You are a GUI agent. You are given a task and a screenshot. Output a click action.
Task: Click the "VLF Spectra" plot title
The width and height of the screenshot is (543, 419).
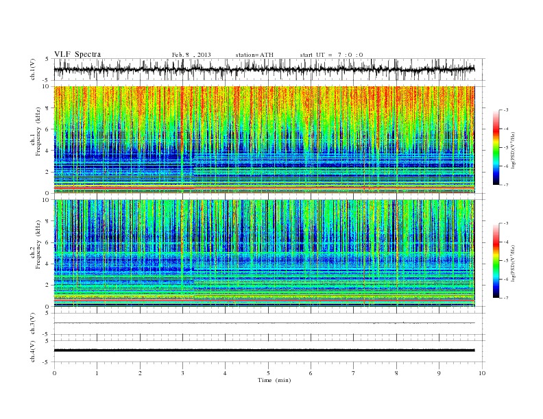(77, 54)
